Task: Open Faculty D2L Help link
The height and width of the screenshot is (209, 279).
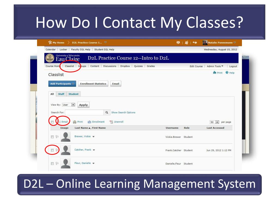Action: point(81,50)
